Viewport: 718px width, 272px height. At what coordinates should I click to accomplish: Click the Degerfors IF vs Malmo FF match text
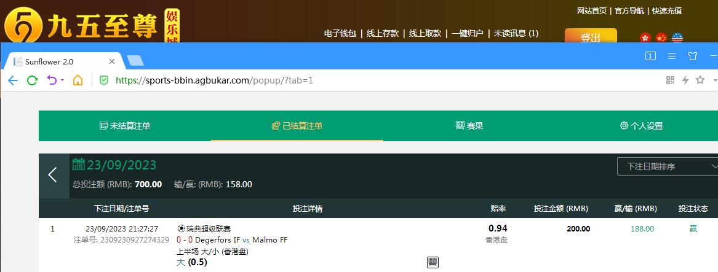[241, 239]
